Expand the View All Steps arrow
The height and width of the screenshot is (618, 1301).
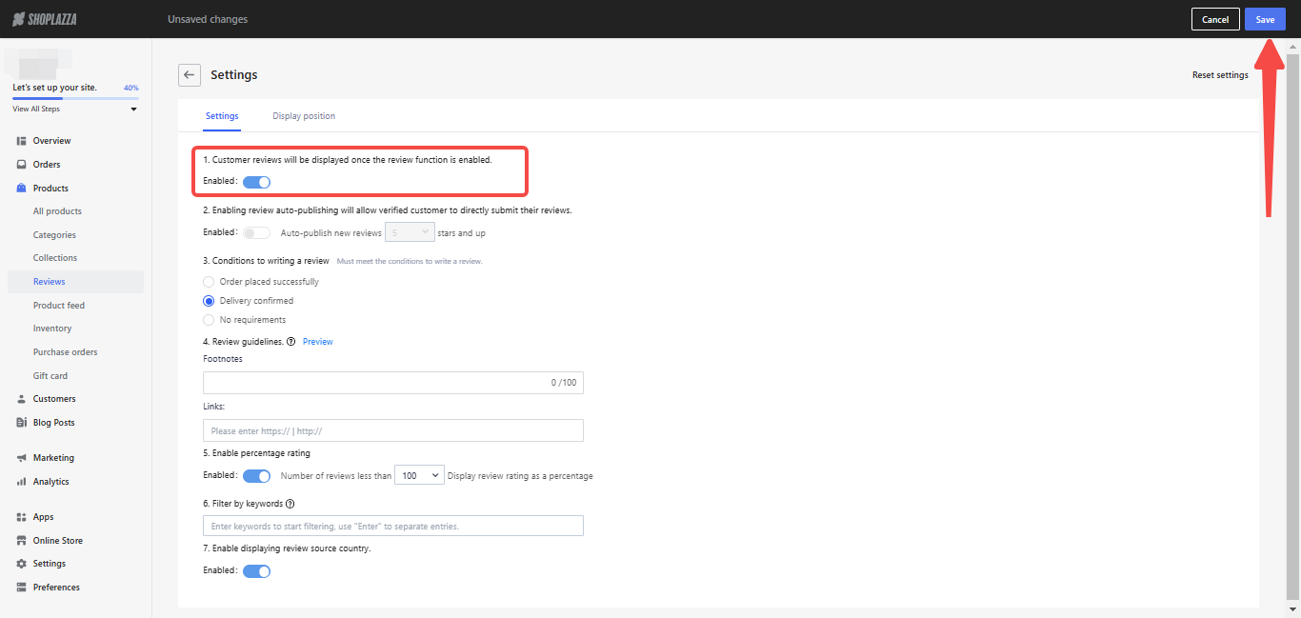(x=133, y=110)
